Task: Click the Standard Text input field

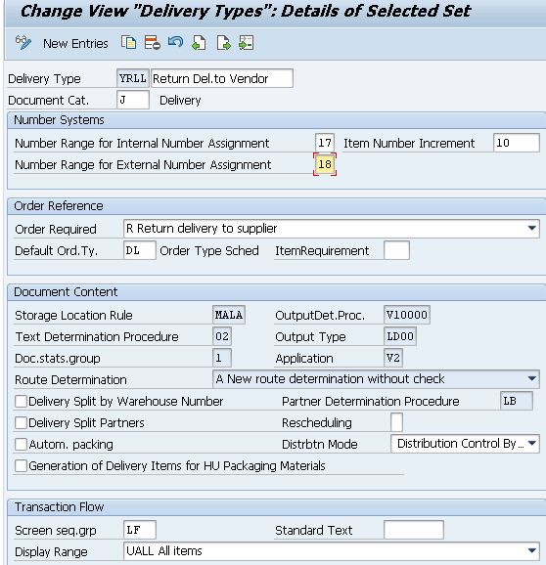Action: pos(414,530)
